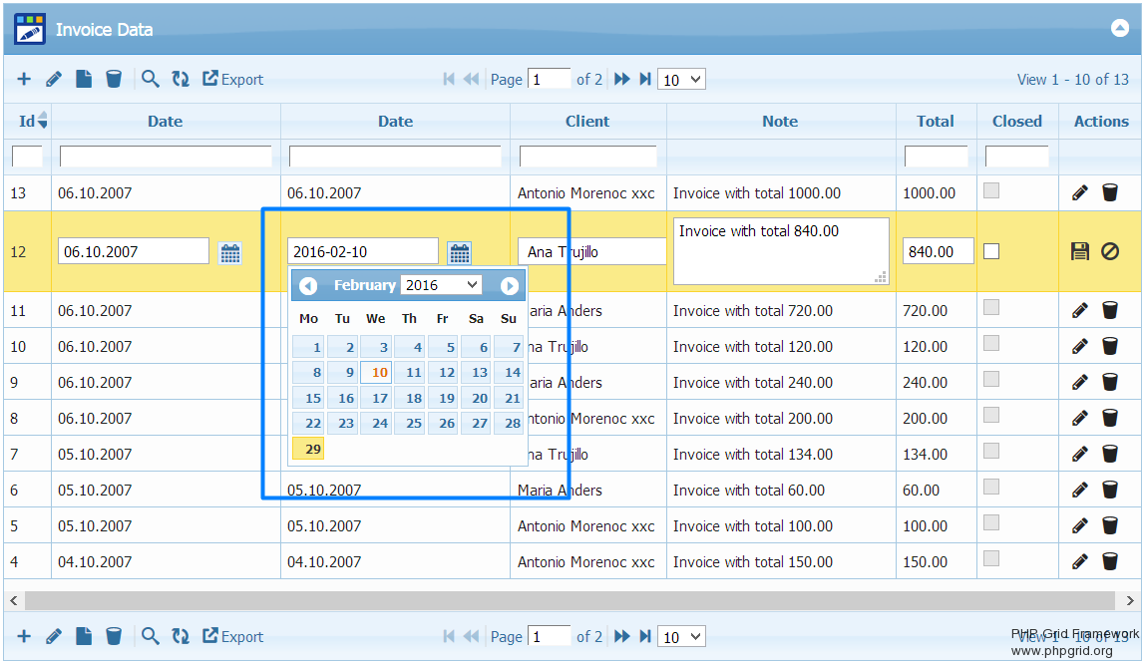The height and width of the screenshot is (663, 1145).
Task: Open search via top toolbar magnifier icon
Action: [x=150, y=79]
